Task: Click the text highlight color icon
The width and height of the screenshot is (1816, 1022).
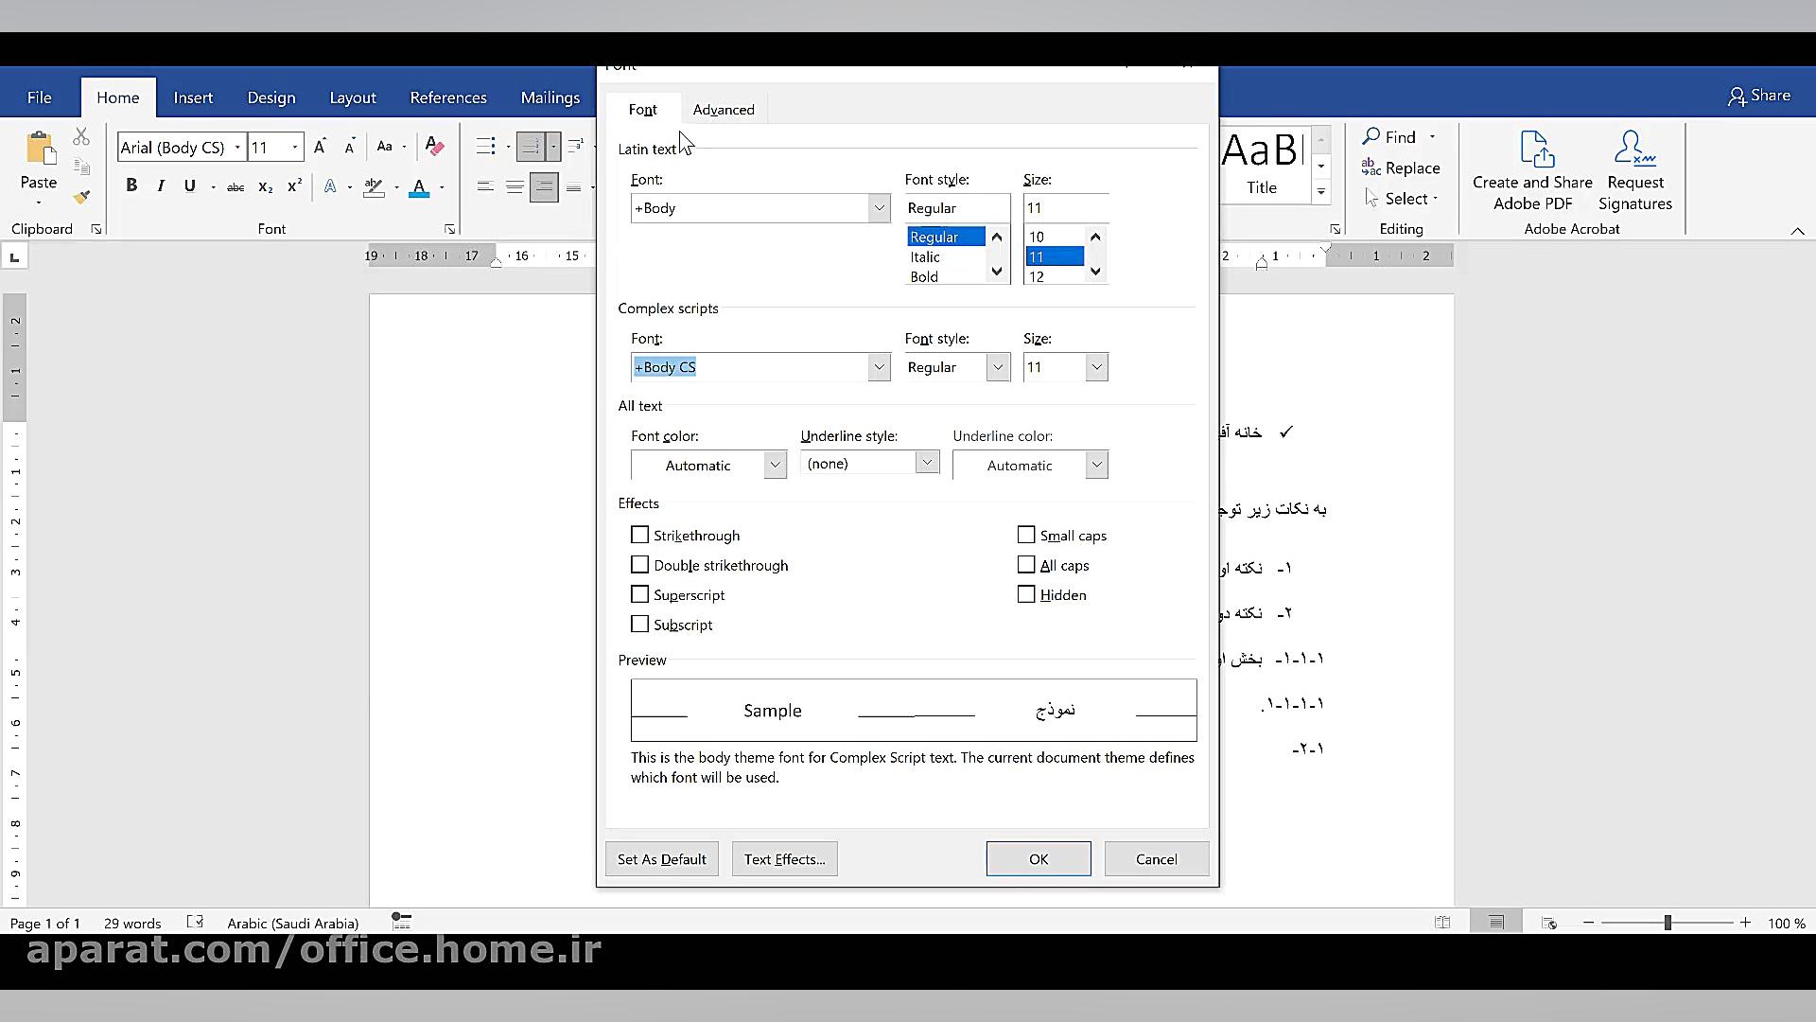Action: click(x=375, y=187)
